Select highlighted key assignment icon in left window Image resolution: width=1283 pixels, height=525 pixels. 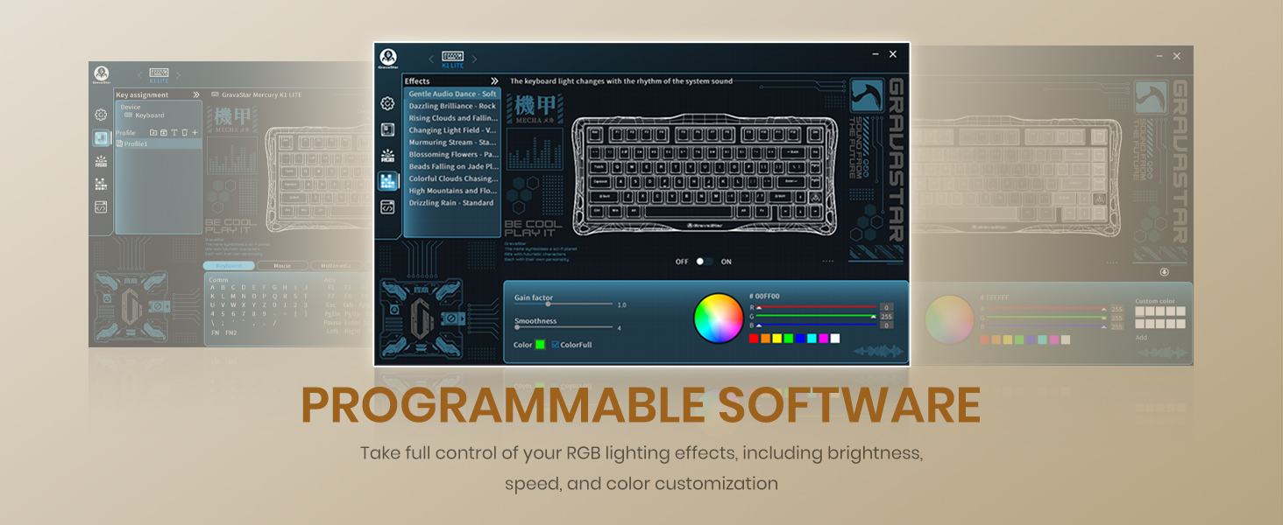click(x=101, y=138)
